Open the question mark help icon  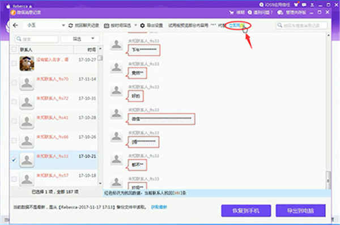tap(250, 12)
